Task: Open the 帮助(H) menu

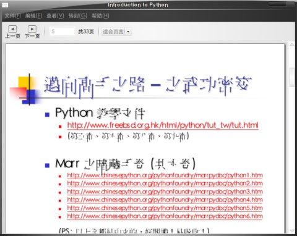Action: (x=100, y=15)
